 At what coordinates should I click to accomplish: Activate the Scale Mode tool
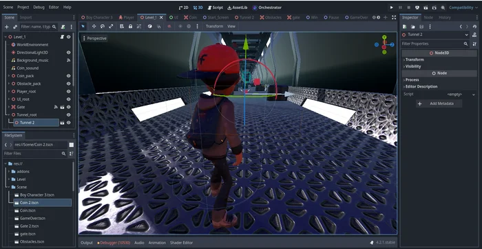coord(111,26)
